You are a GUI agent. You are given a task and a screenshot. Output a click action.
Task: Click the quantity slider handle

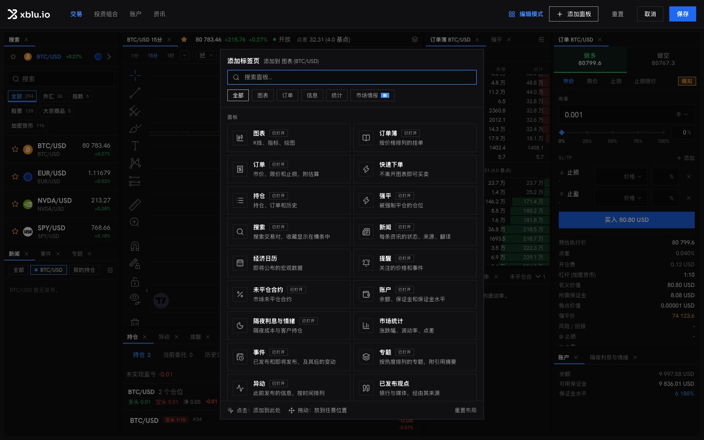[x=562, y=132]
